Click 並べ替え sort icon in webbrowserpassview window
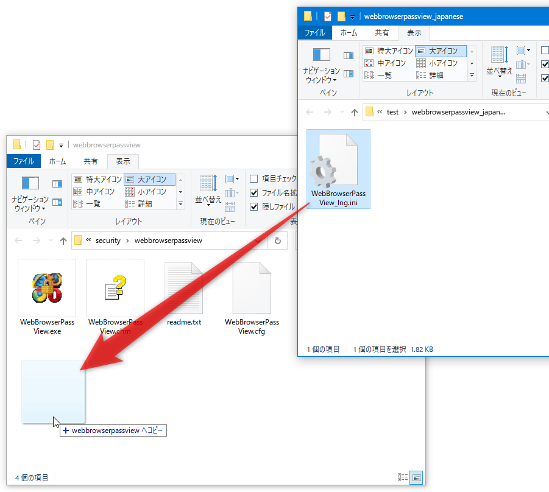The height and width of the screenshot is (492, 549). pos(208,189)
